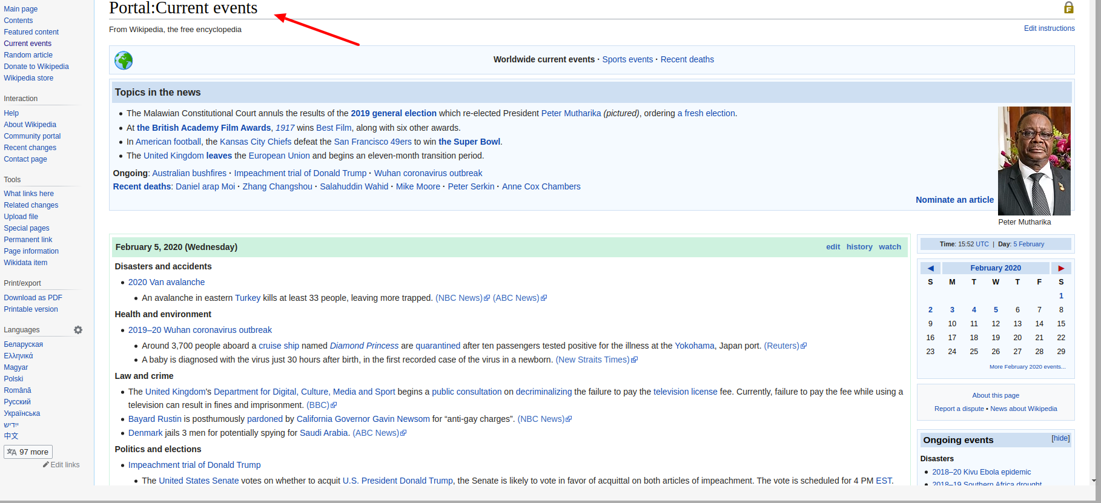Viewport: 1101px width, 503px height.
Task: Download the page as PDF
Action: 33,298
